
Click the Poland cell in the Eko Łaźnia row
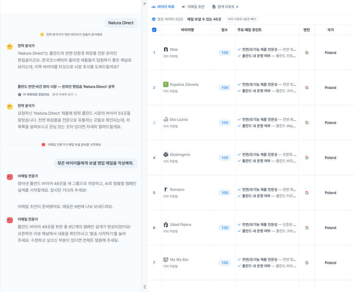tap(330, 123)
